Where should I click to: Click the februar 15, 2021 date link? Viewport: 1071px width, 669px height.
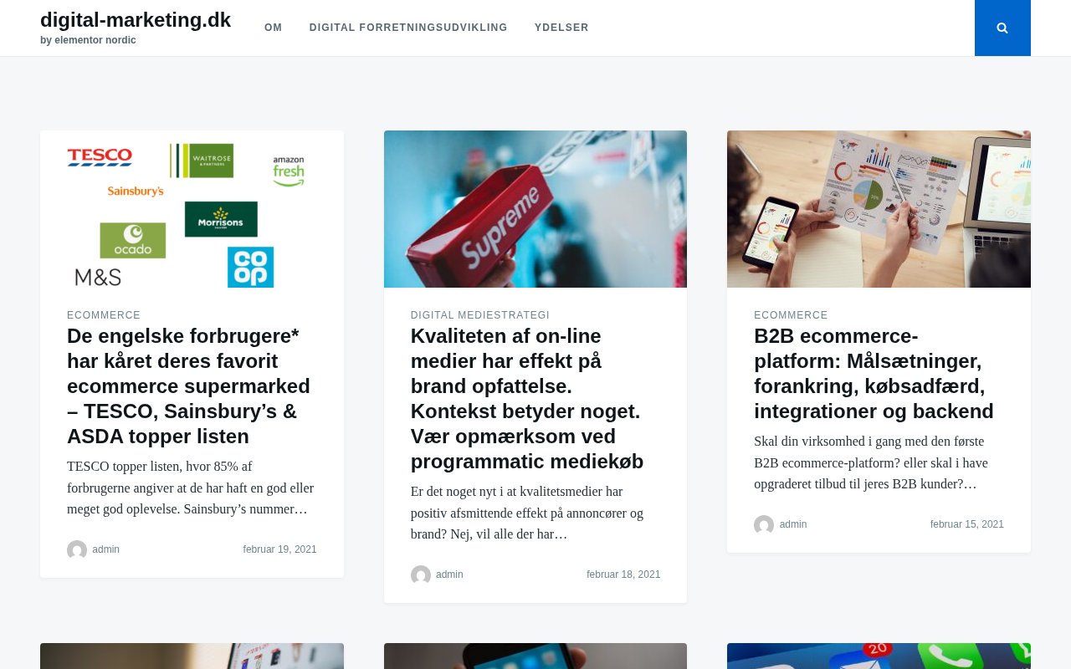coord(967,524)
